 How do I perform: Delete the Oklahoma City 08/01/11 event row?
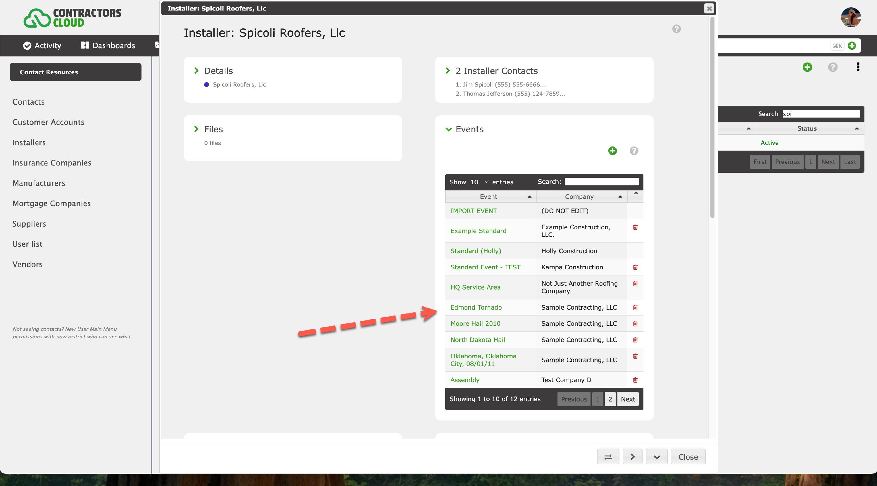click(635, 356)
